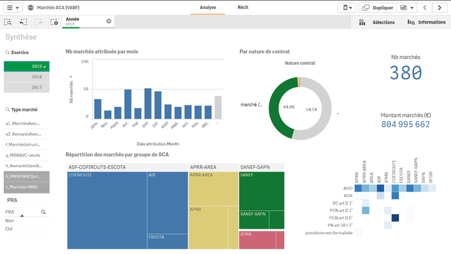Select the 2017 exercice value
The height and width of the screenshot is (254, 451).
pyautogui.click(x=27, y=88)
